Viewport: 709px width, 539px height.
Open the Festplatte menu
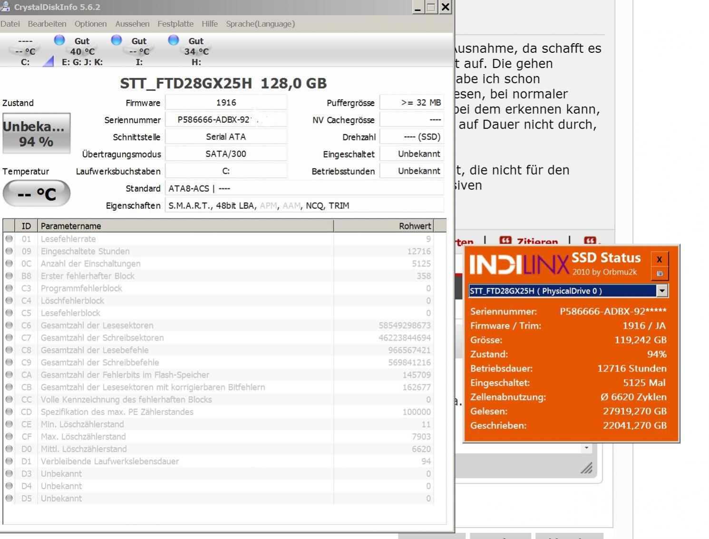click(x=175, y=24)
